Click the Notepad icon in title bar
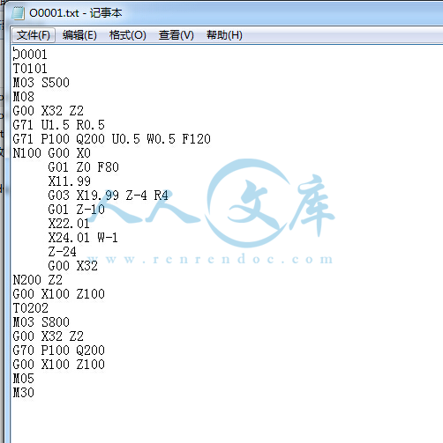Image resolution: width=443 pixels, height=443 pixels. [18, 13]
